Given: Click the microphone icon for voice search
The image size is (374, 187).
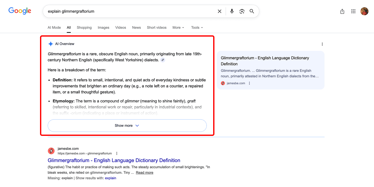Looking at the screenshot, I should pyautogui.click(x=232, y=11).
